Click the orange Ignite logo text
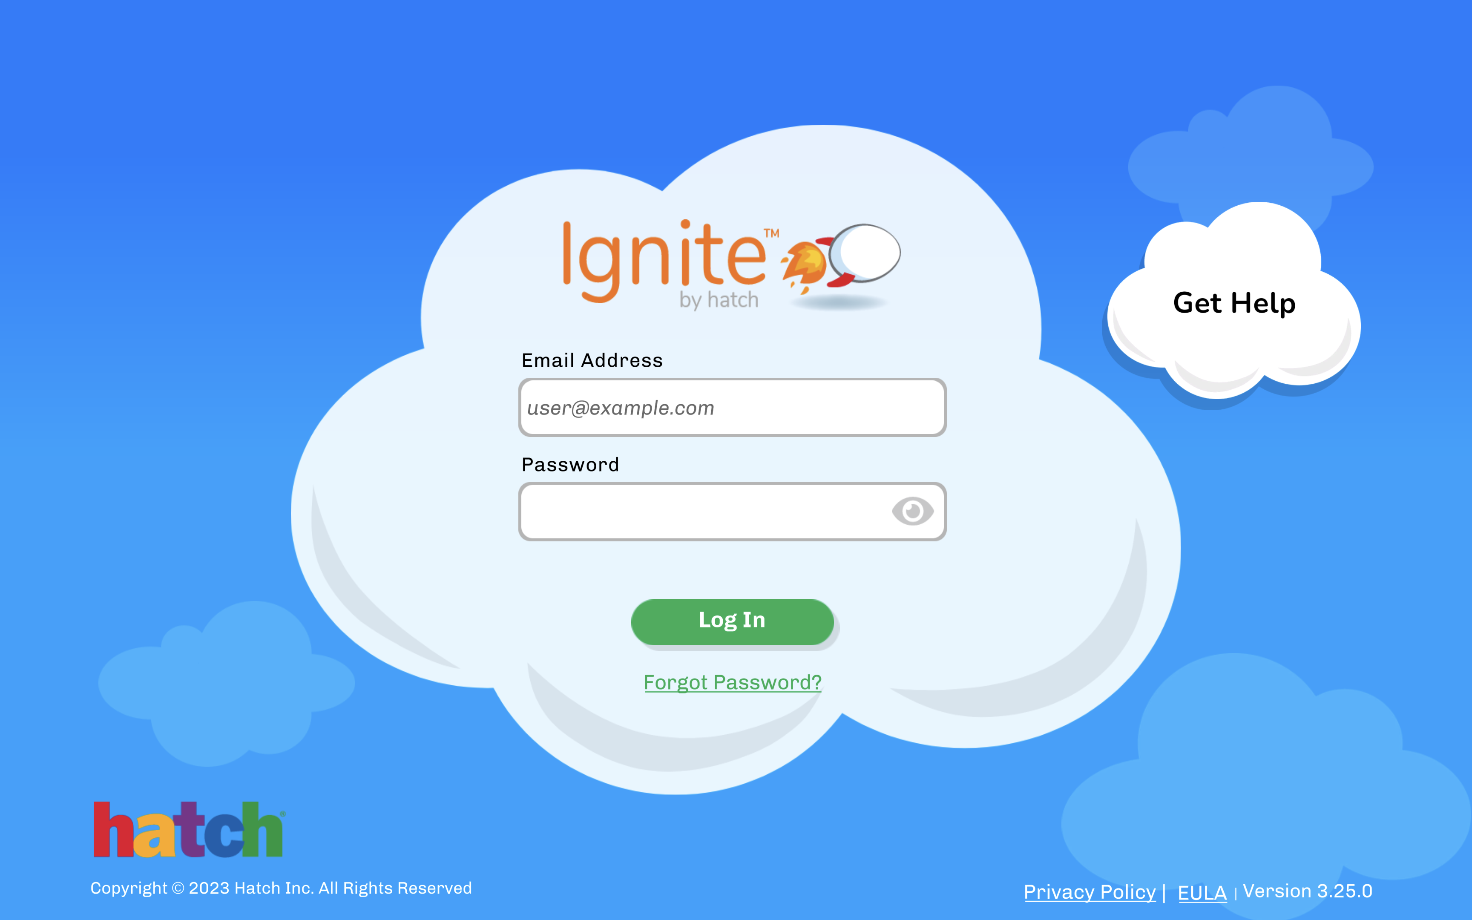 point(664,260)
